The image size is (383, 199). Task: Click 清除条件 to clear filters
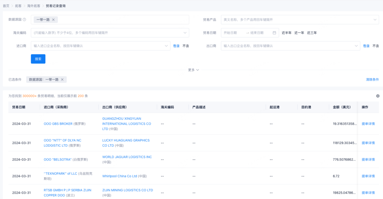pyautogui.click(x=372, y=80)
